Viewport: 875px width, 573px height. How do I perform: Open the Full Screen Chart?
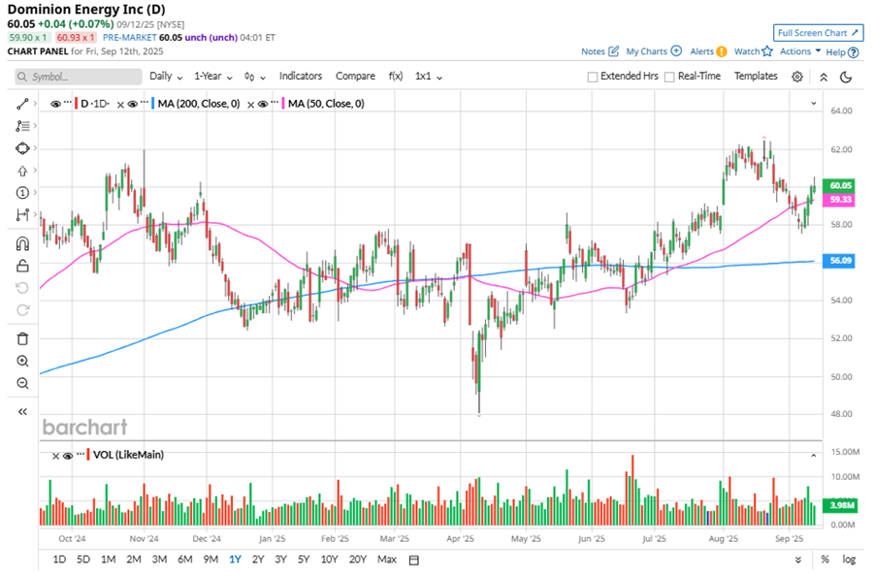pos(818,33)
